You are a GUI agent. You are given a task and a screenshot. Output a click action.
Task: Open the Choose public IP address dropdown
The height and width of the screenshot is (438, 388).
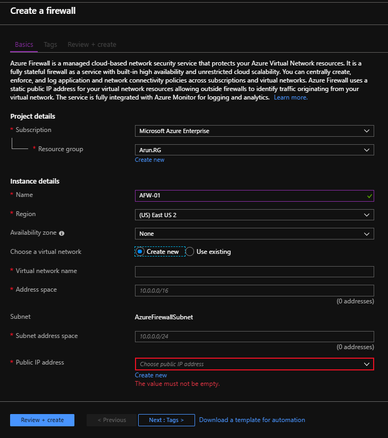255,364
